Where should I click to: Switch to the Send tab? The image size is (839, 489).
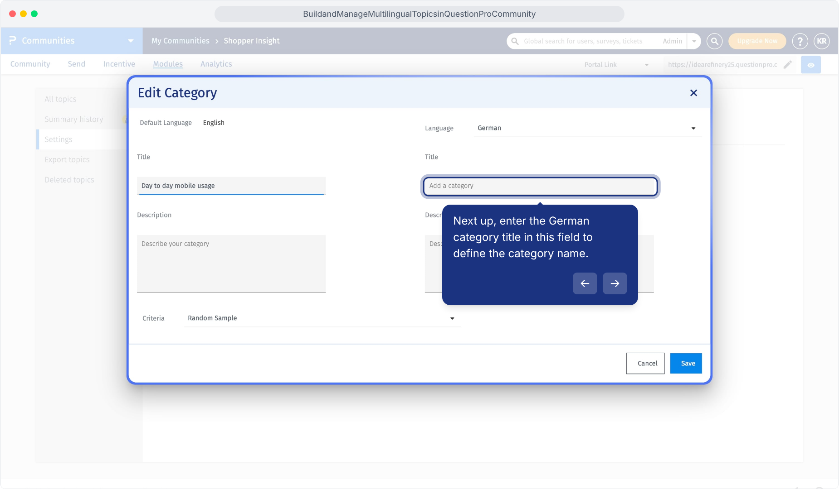tap(76, 64)
